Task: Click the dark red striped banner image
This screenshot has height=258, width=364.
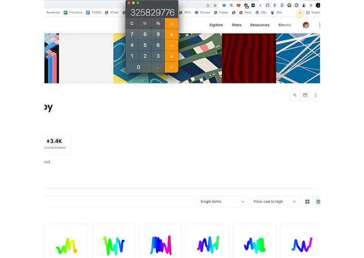Action: coord(249,58)
